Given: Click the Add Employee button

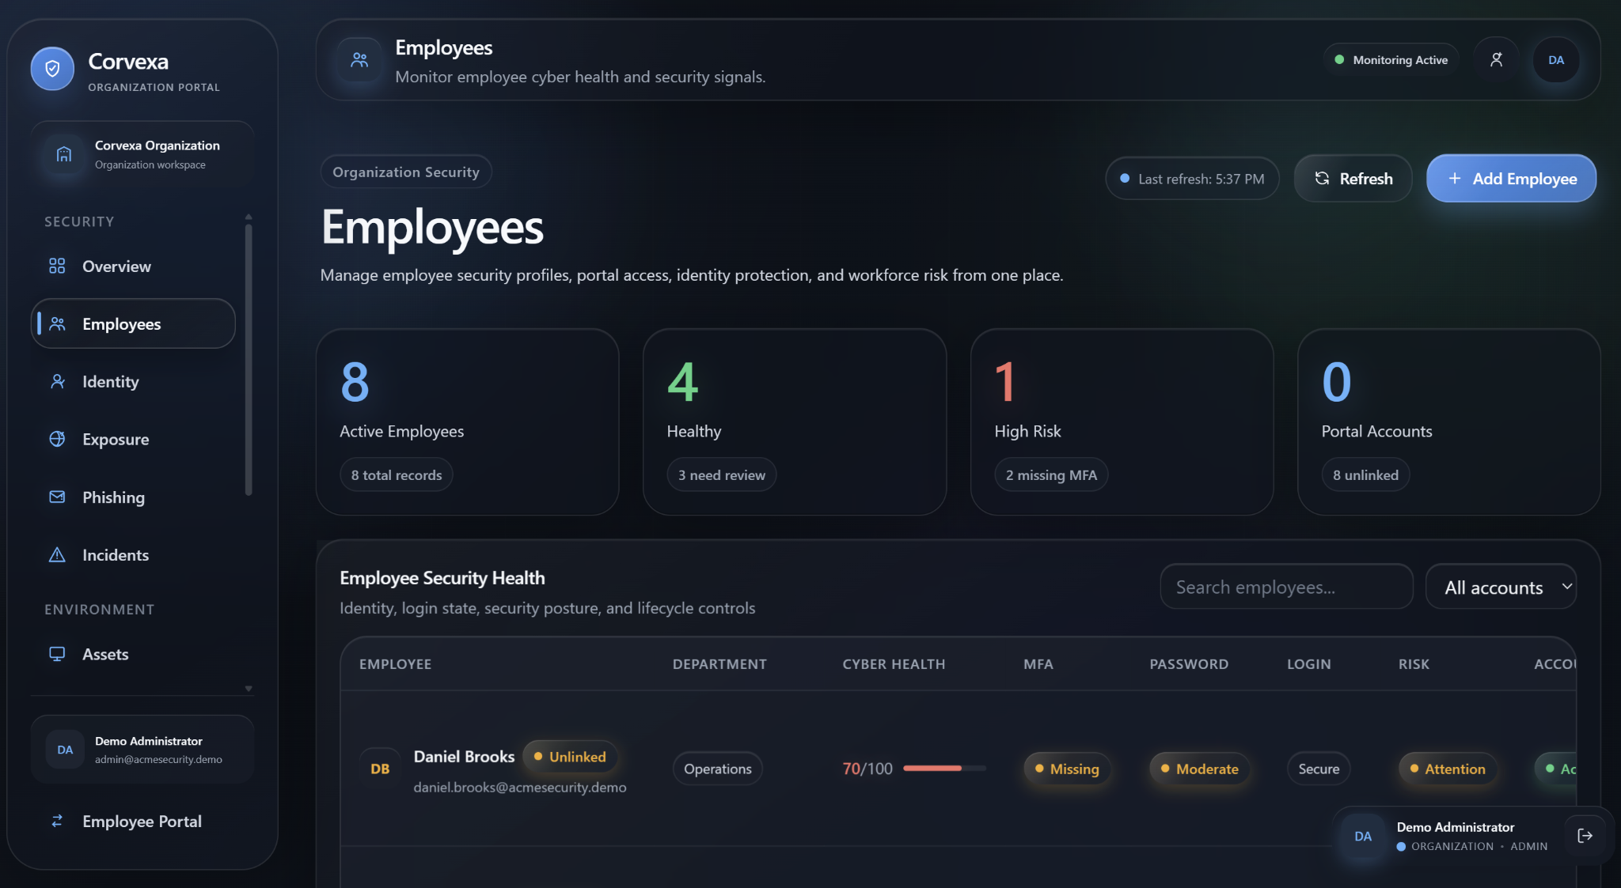Looking at the screenshot, I should pyautogui.click(x=1511, y=179).
